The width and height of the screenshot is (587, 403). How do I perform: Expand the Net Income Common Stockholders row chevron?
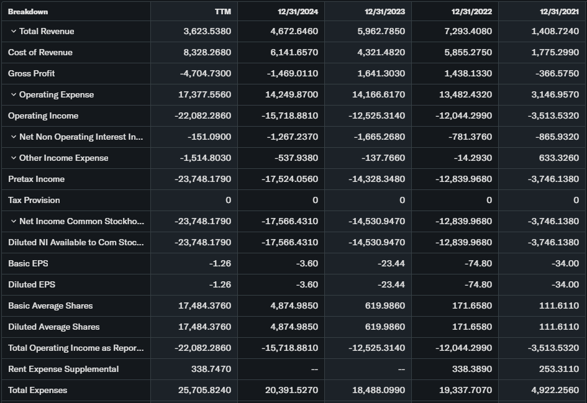point(13,222)
